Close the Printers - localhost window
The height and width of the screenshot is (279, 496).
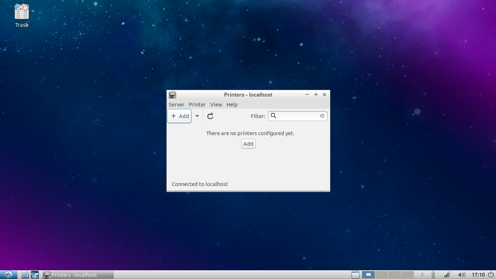(x=325, y=94)
